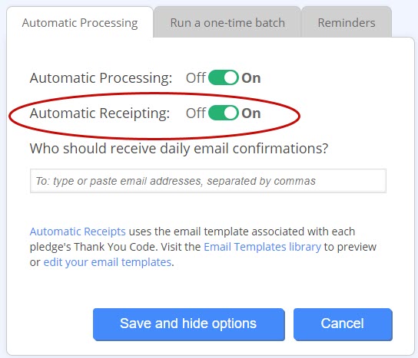Open the Automatic Receipts link

click(x=78, y=232)
